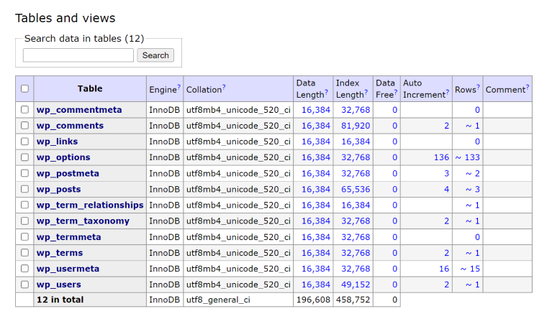Click the InnoDB engine cell of wp_links

[x=164, y=142]
